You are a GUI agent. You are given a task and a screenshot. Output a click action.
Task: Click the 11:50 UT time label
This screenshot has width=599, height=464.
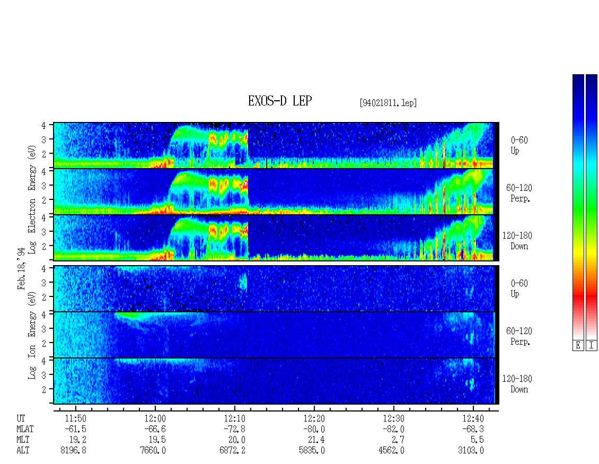76,418
